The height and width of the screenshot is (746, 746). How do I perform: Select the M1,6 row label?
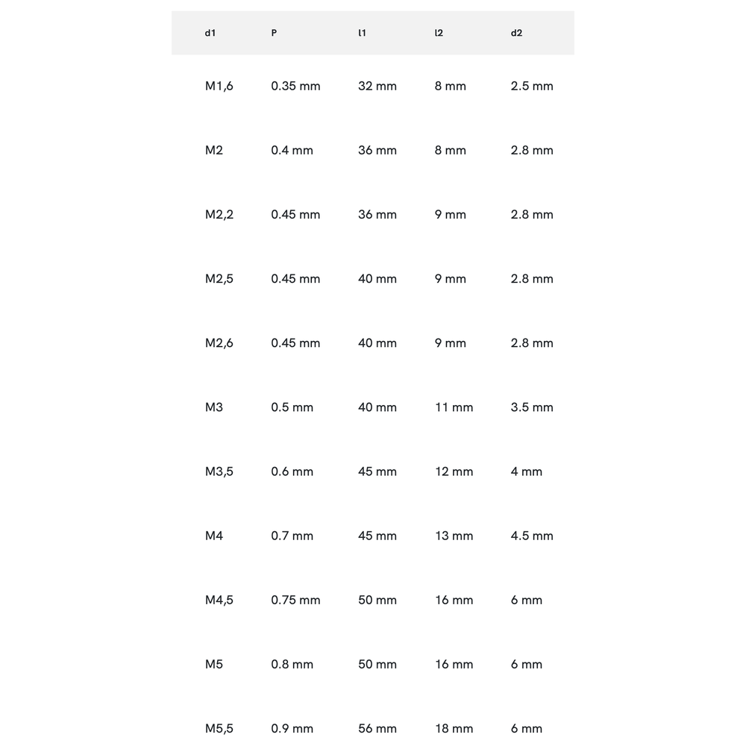(x=219, y=86)
